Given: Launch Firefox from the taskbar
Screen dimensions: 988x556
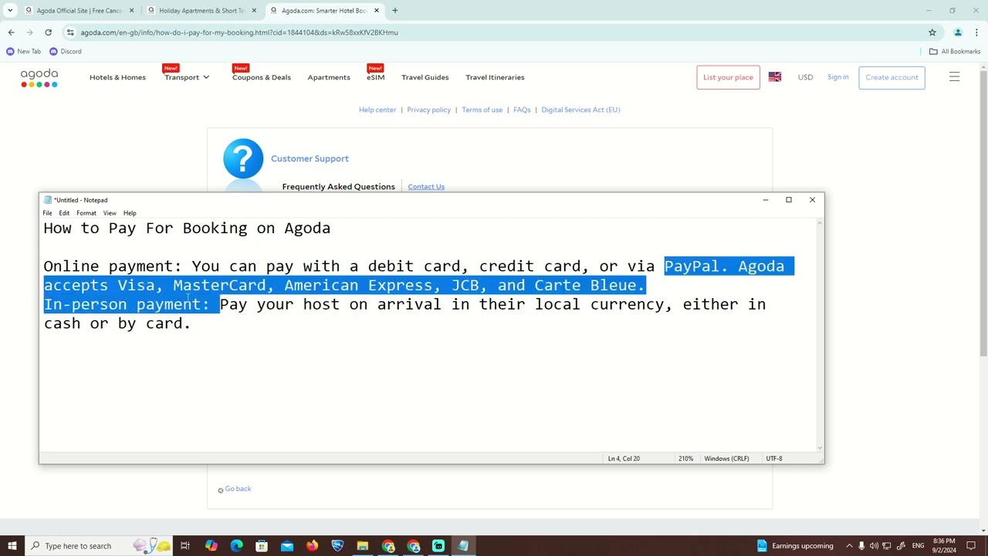Looking at the screenshot, I should point(312,546).
